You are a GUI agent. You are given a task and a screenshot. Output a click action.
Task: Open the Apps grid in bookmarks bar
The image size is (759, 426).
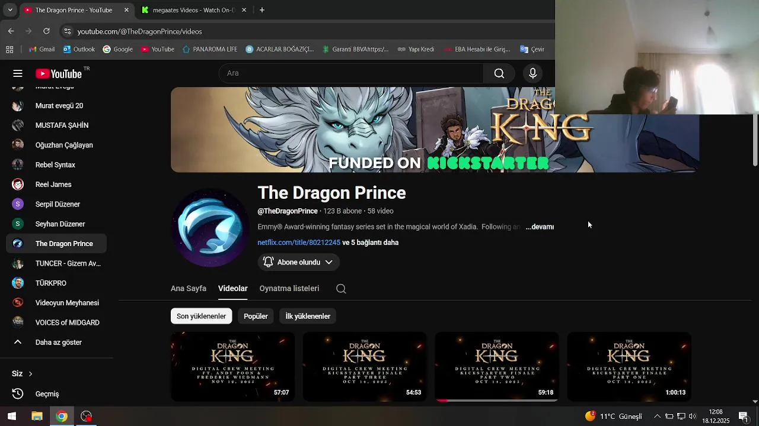[9, 49]
